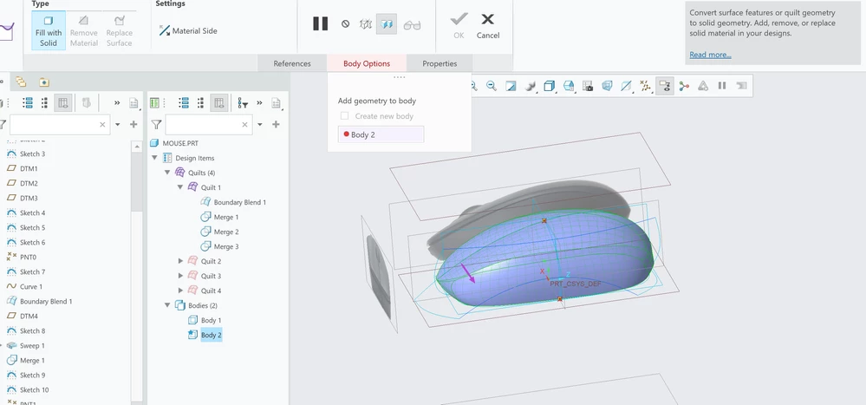The height and width of the screenshot is (405, 866).
Task: Toggle annotation display icon
Action: [665, 86]
